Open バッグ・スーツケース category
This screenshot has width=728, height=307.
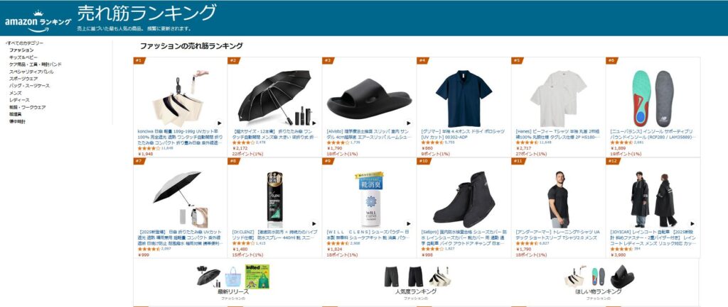click(x=29, y=86)
